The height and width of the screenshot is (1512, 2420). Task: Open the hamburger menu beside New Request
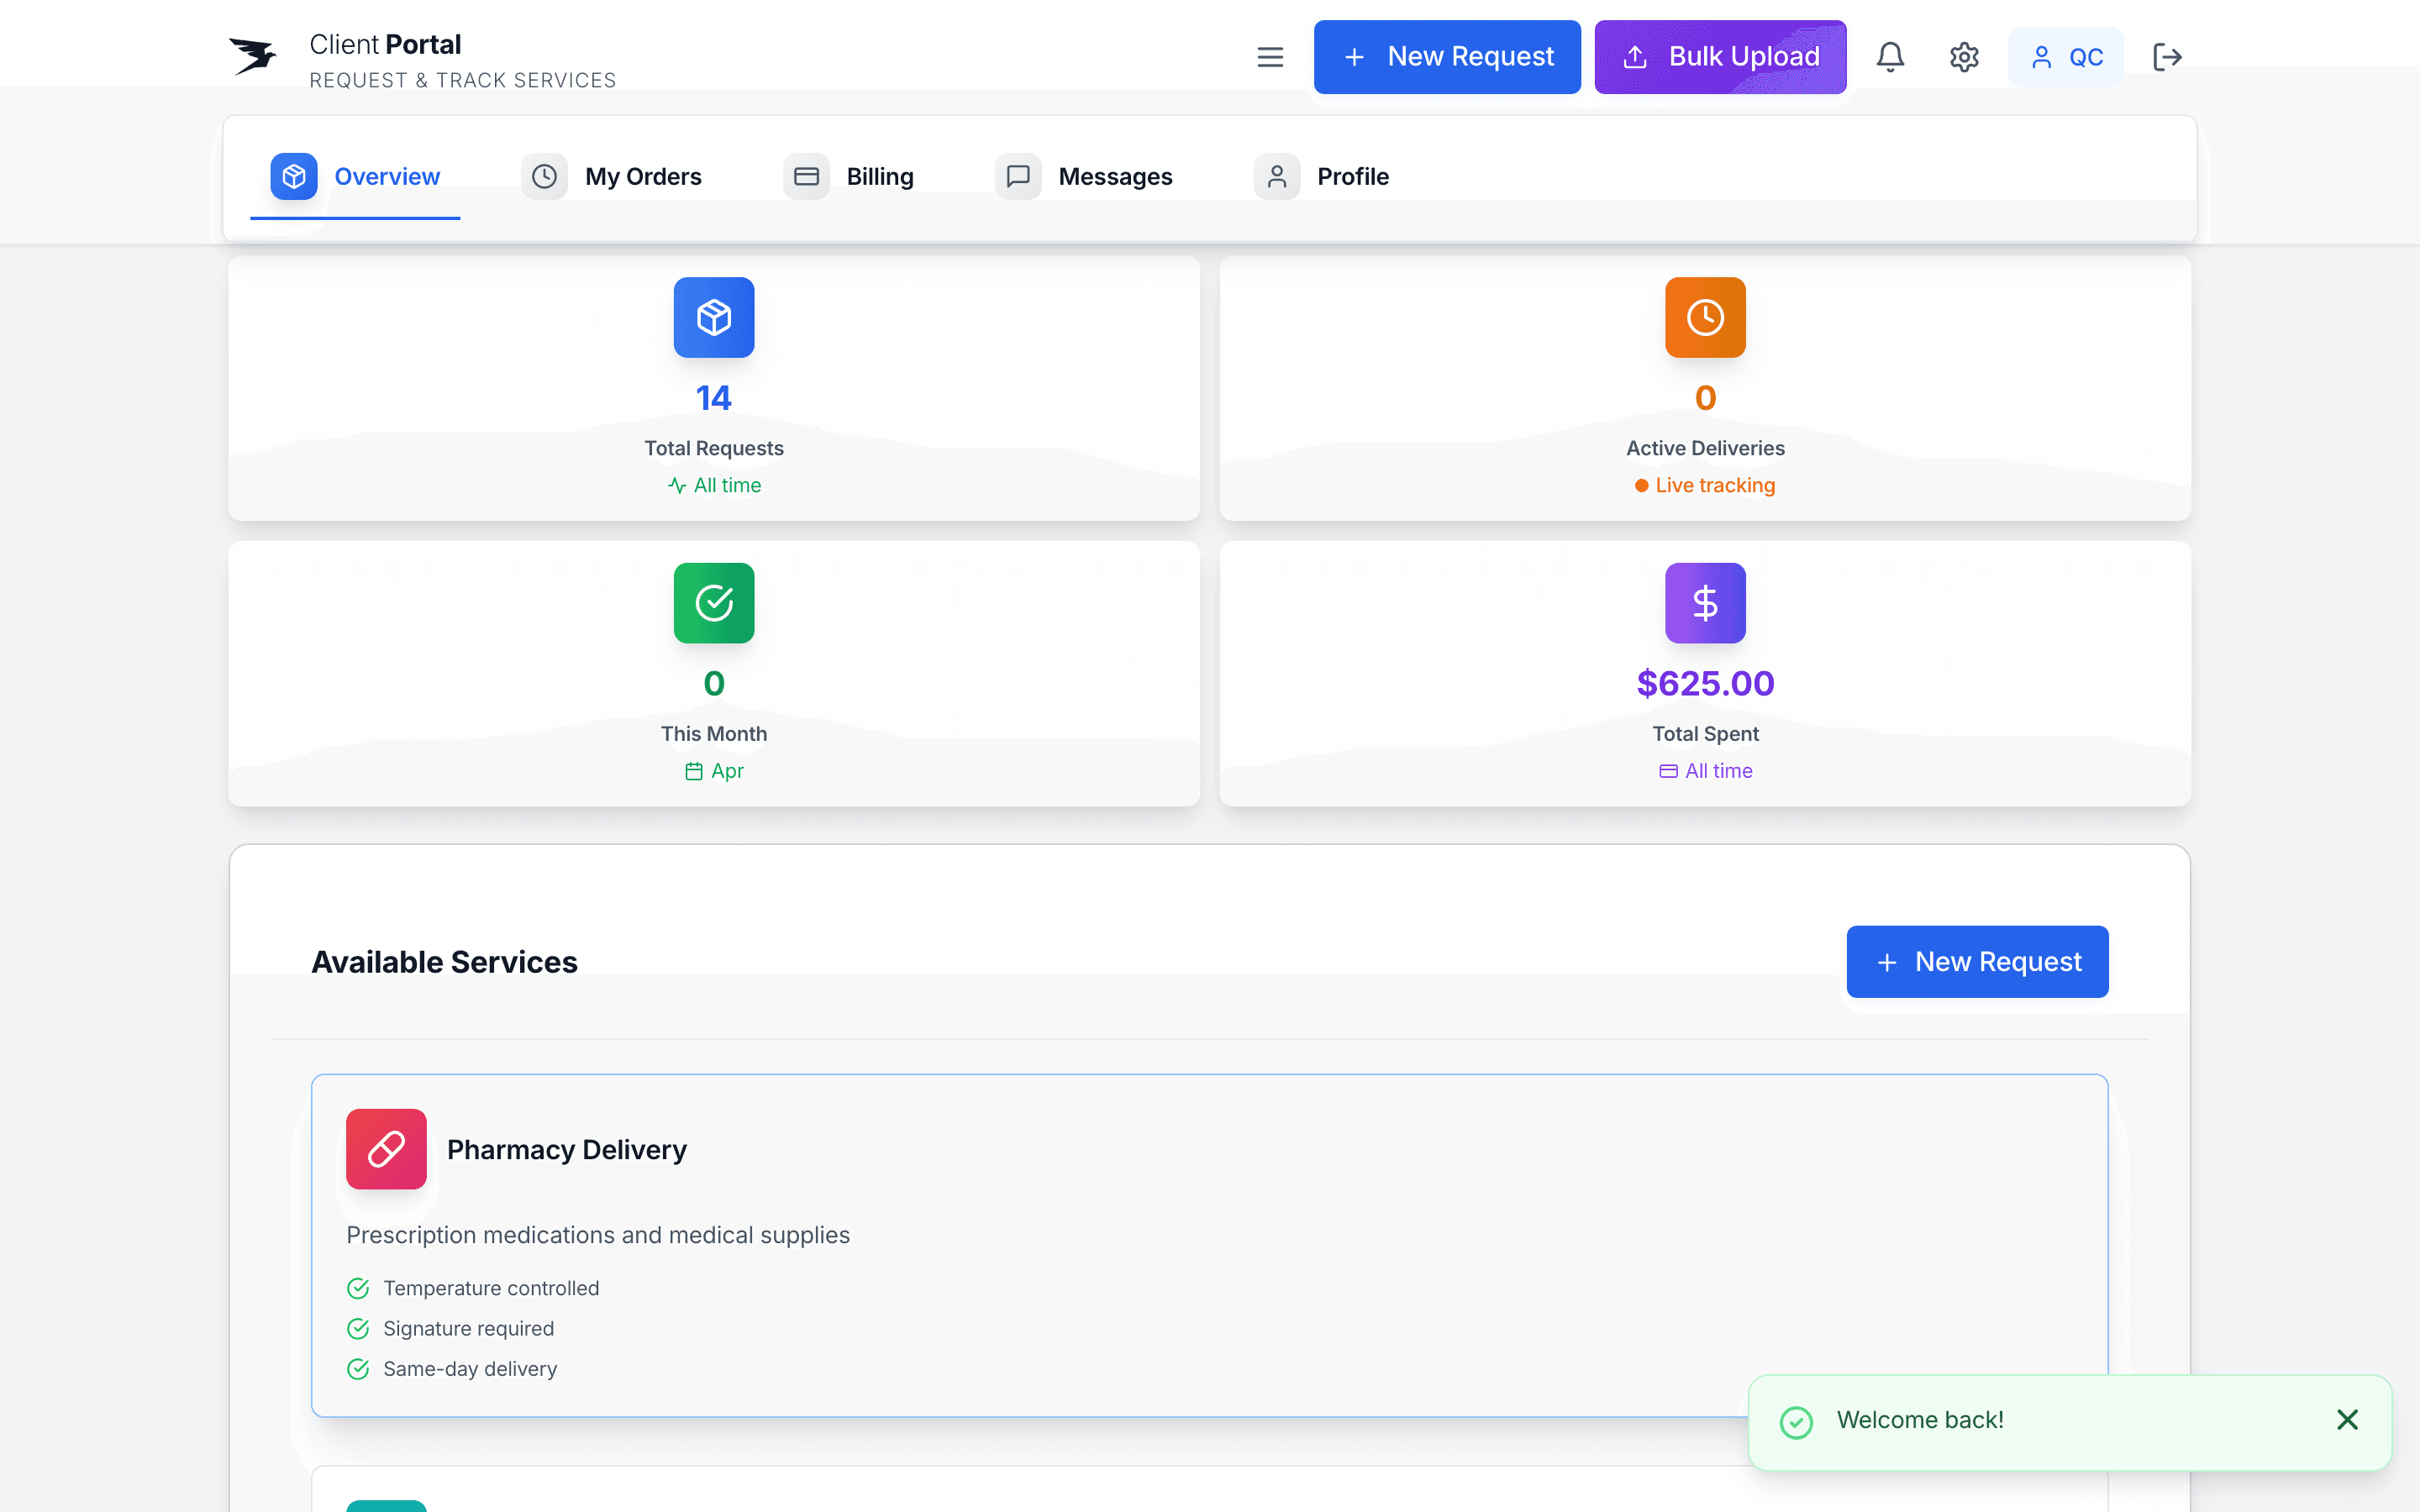point(1270,57)
